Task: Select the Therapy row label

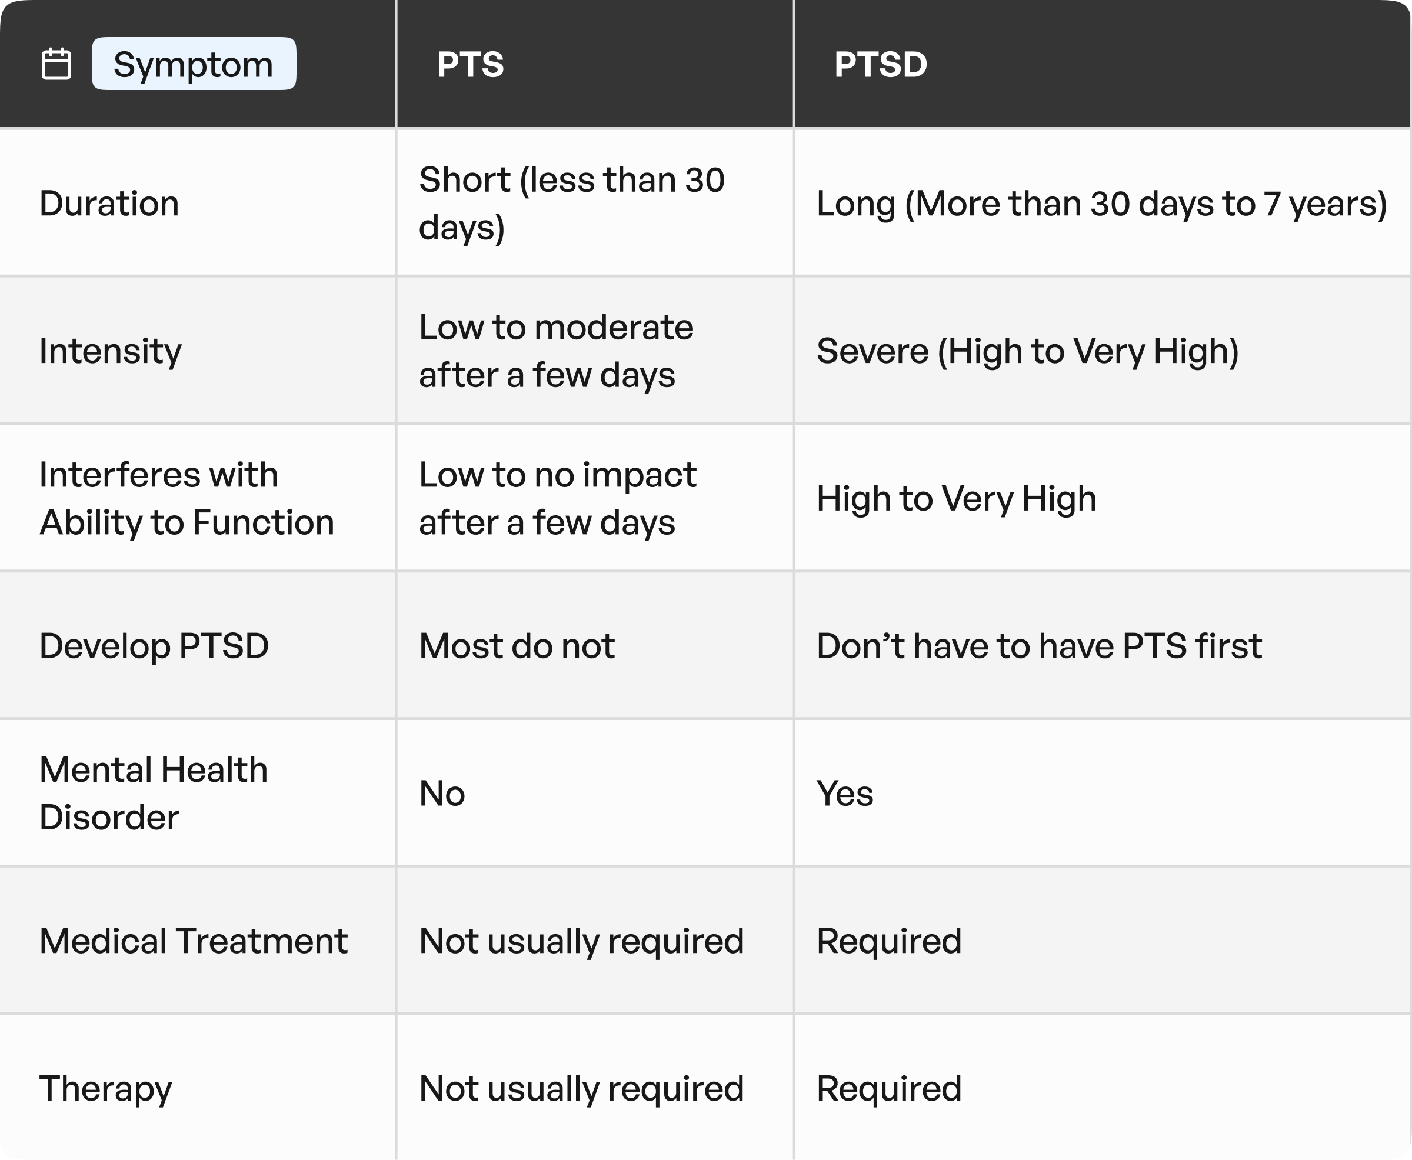Action: click(x=105, y=1089)
